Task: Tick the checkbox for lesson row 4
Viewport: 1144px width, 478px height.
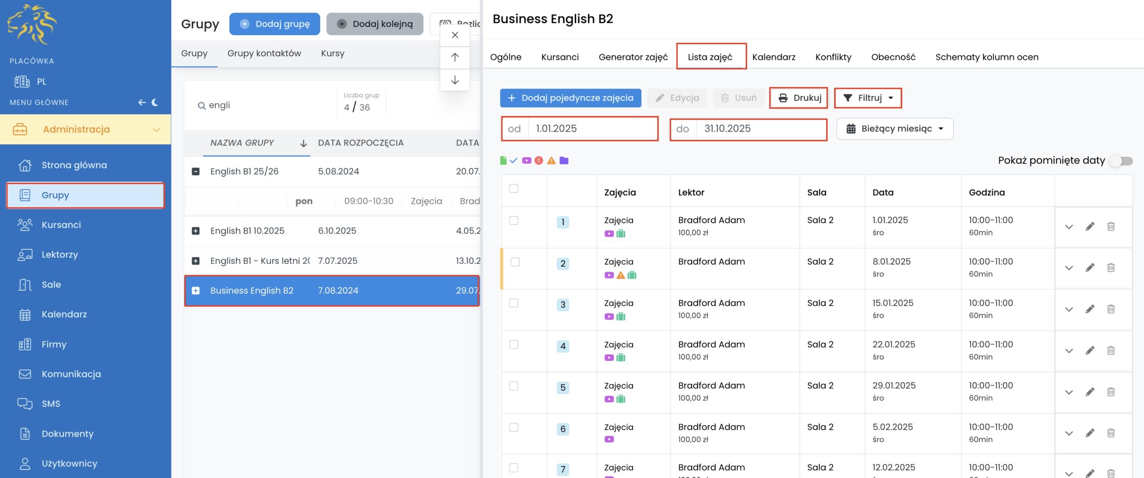Action: click(x=514, y=344)
